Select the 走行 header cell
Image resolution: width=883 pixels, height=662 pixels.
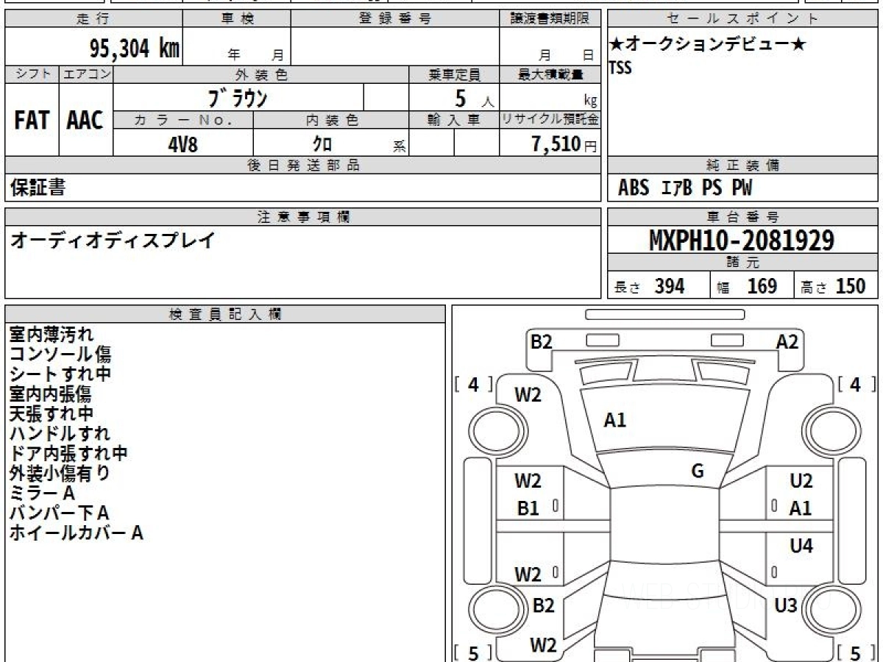tap(93, 19)
